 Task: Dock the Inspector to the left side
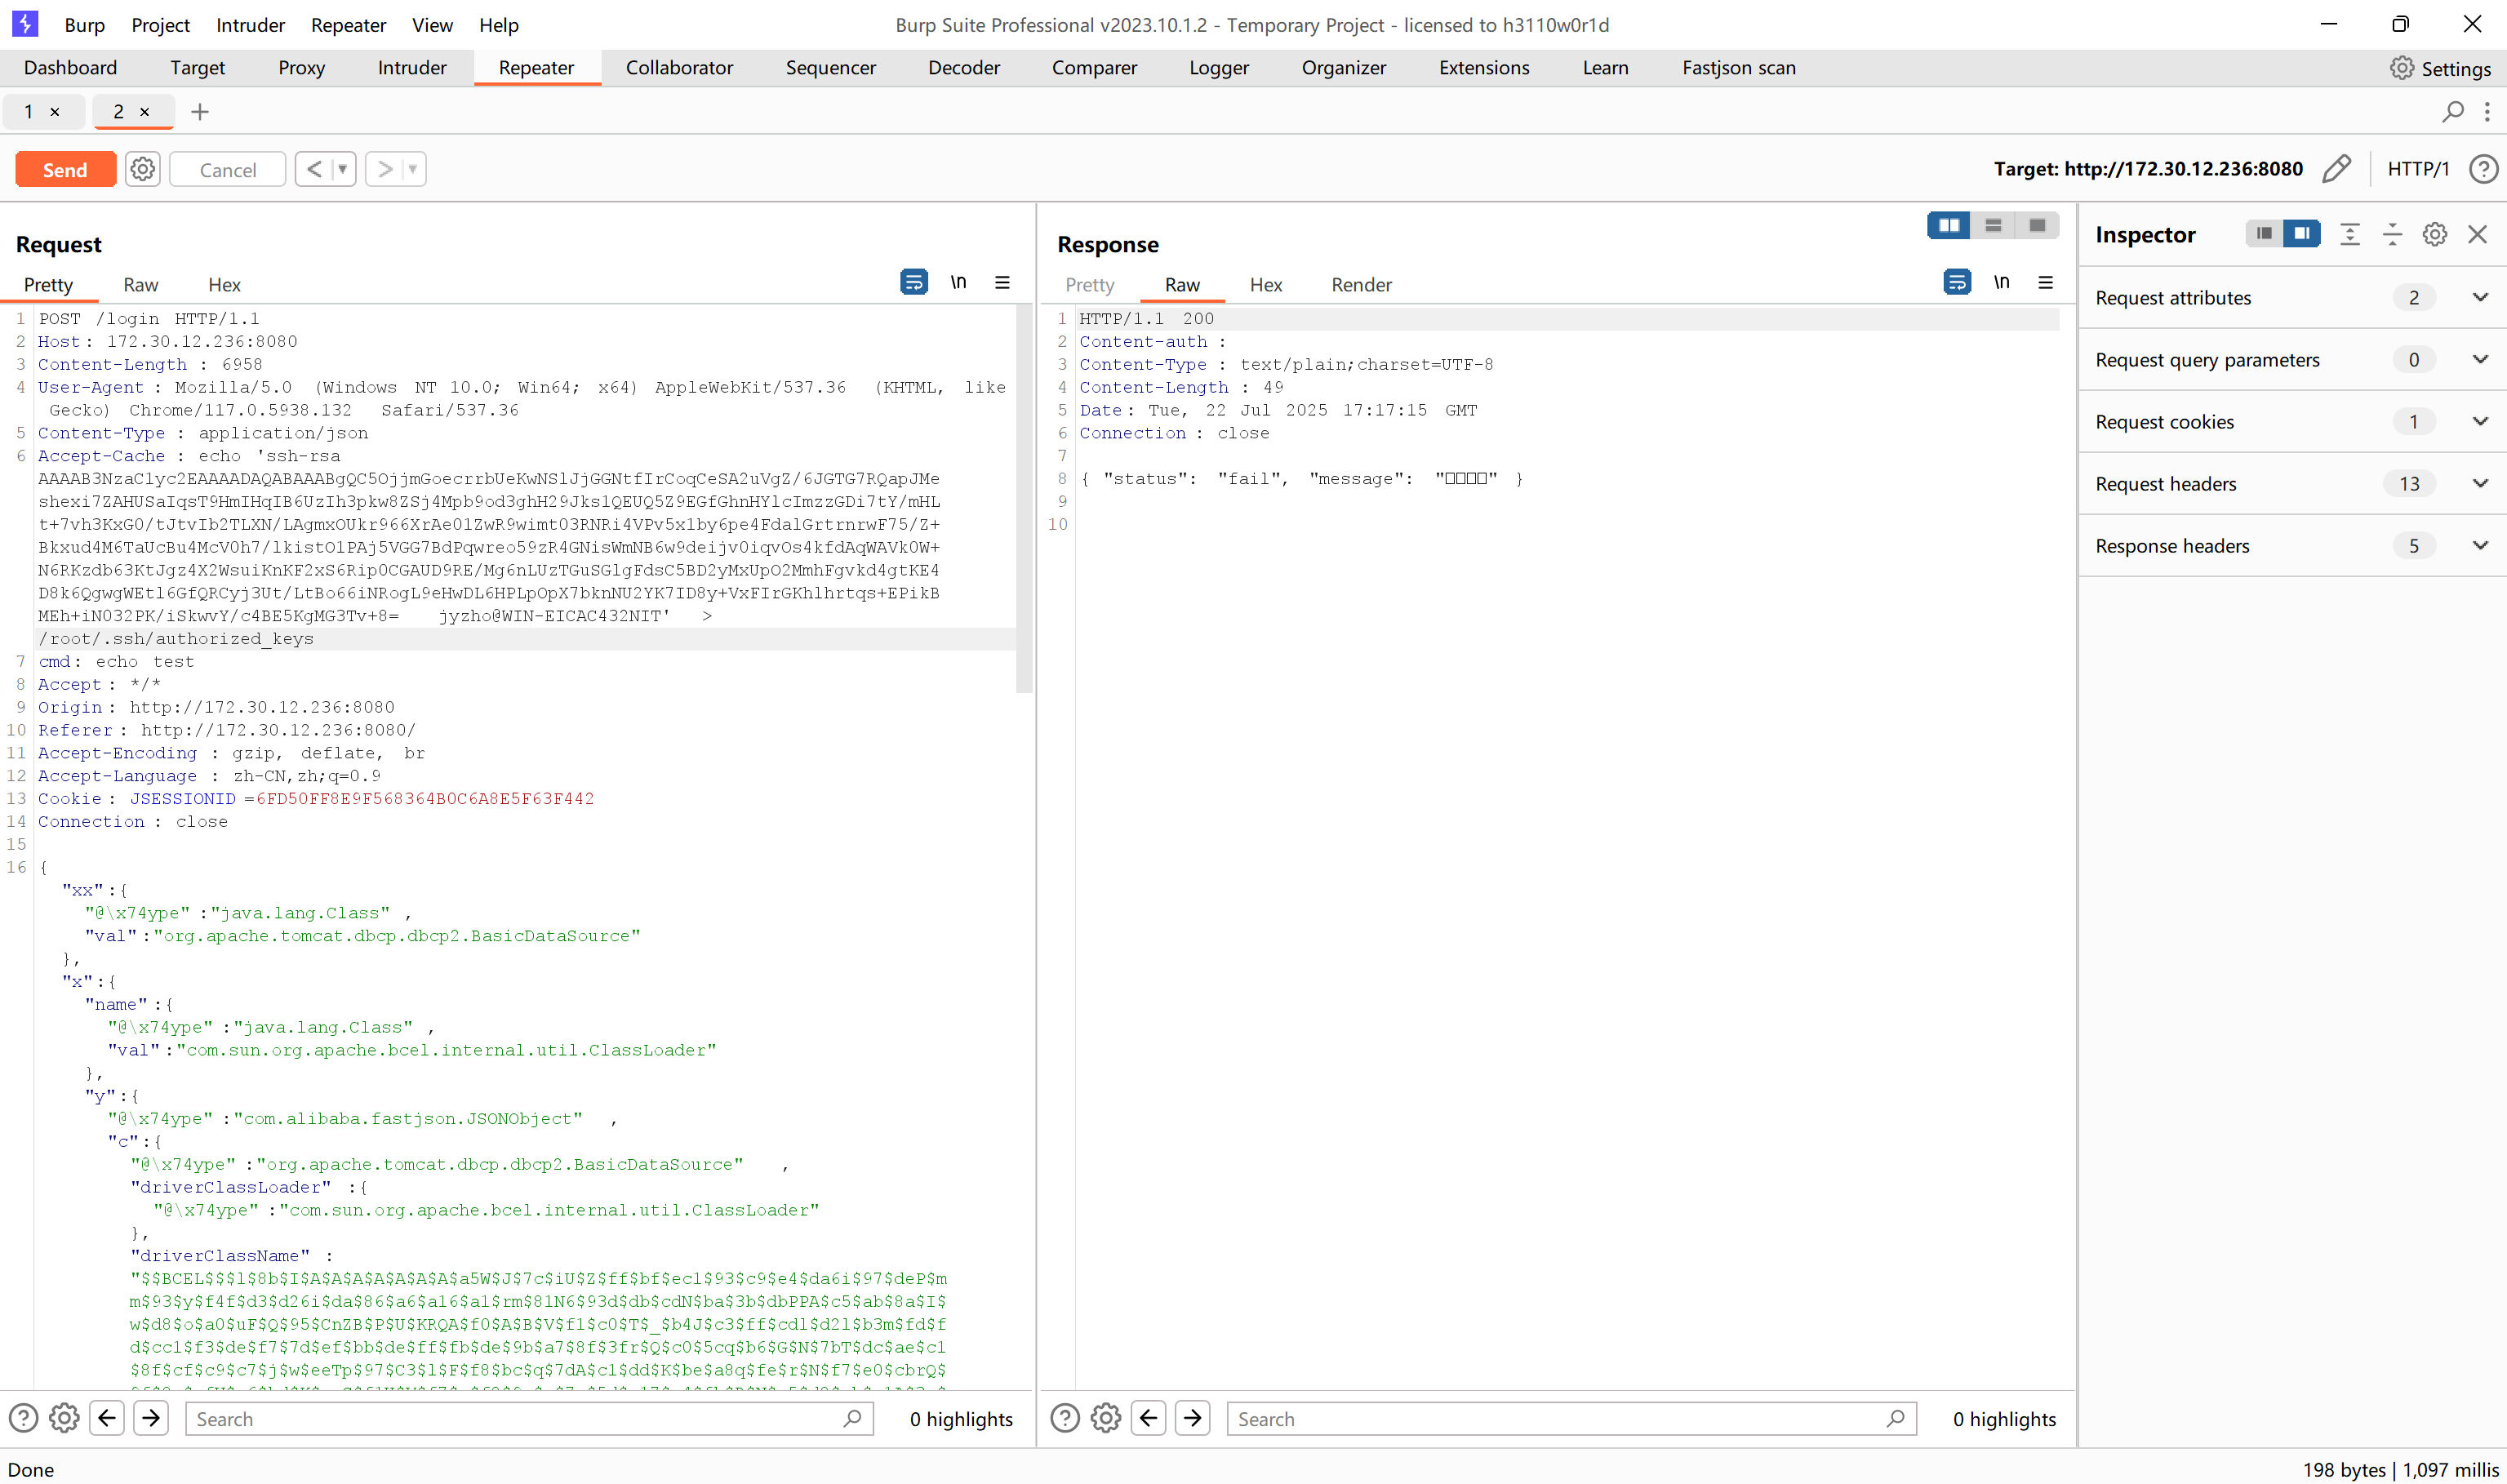pyautogui.click(x=2264, y=234)
